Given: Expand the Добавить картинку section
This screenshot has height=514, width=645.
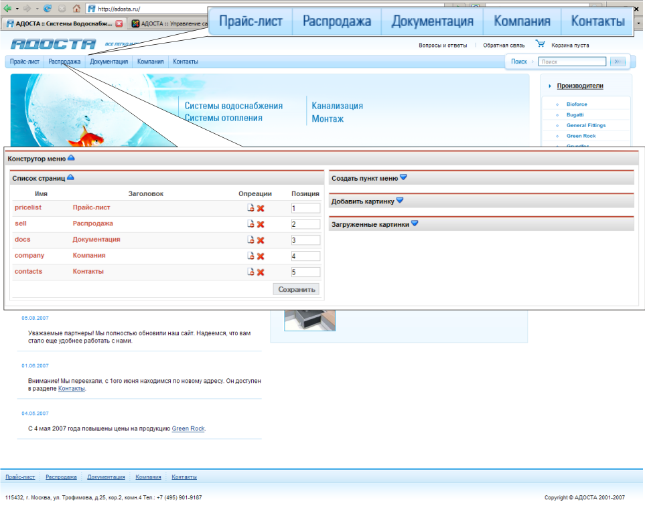Looking at the screenshot, I should pyautogui.click(x=400, y=200).
